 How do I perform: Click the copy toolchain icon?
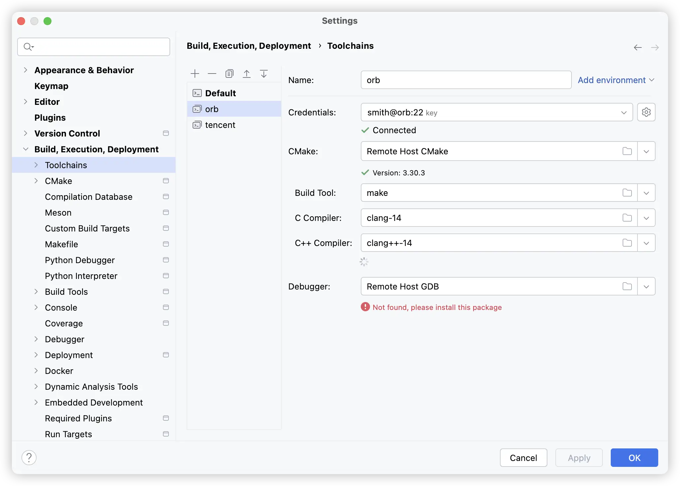tap(229, 74)
